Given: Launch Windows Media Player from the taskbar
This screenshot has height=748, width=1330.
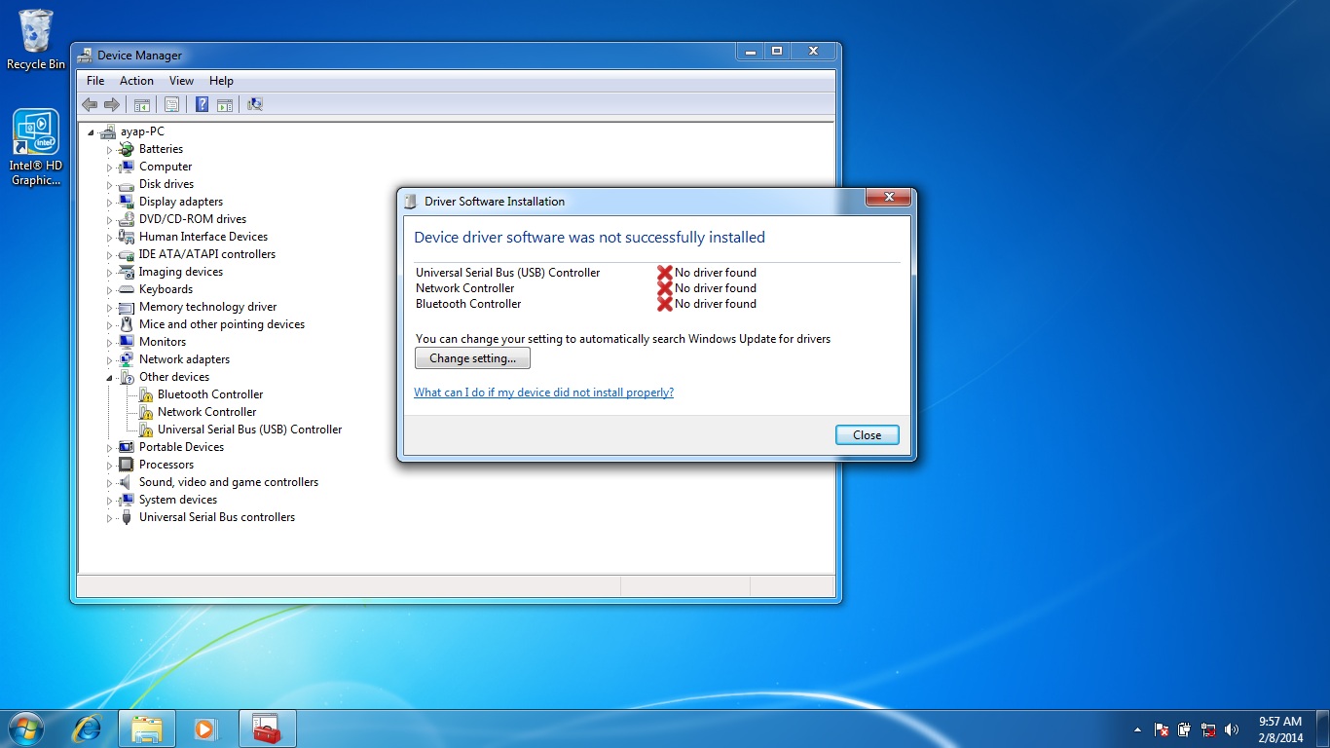Looking at the screenshot, I should [x=204, y=728].
